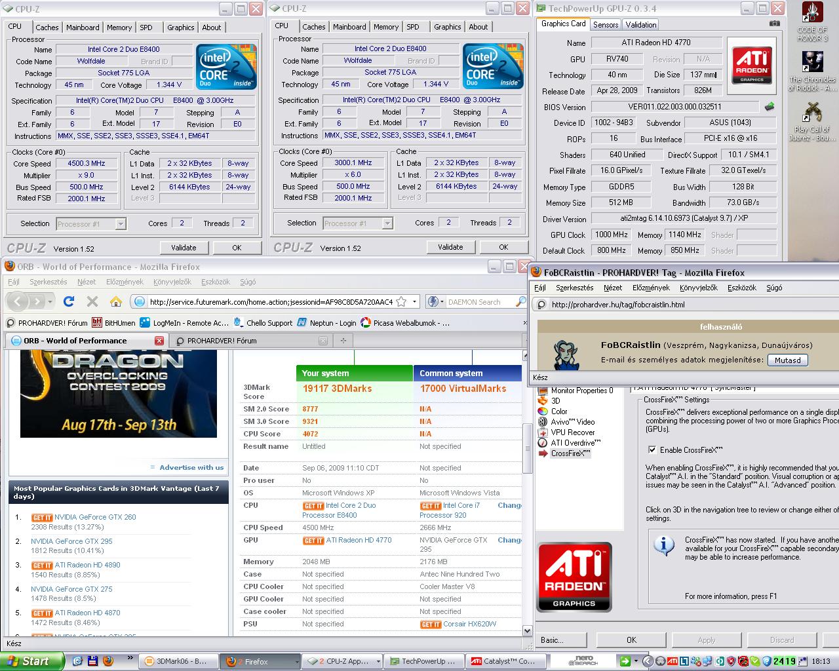
Task: Open the Corsair HX620W PSU link
Action: point(469,624)
